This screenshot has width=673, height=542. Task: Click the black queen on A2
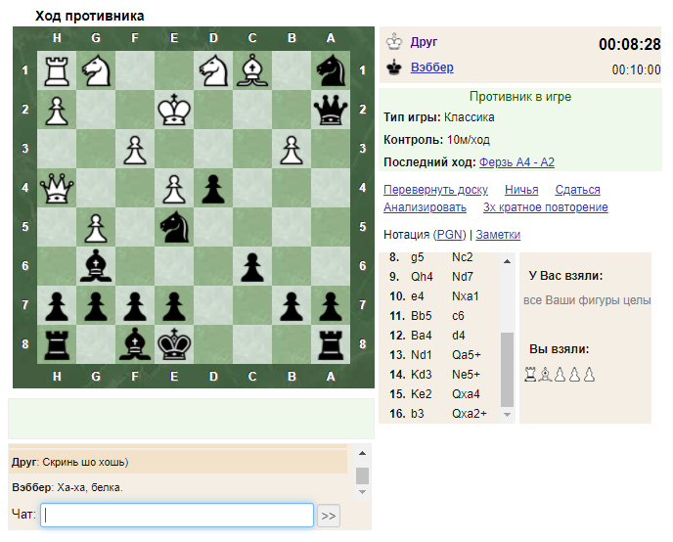tap(331, 109)
